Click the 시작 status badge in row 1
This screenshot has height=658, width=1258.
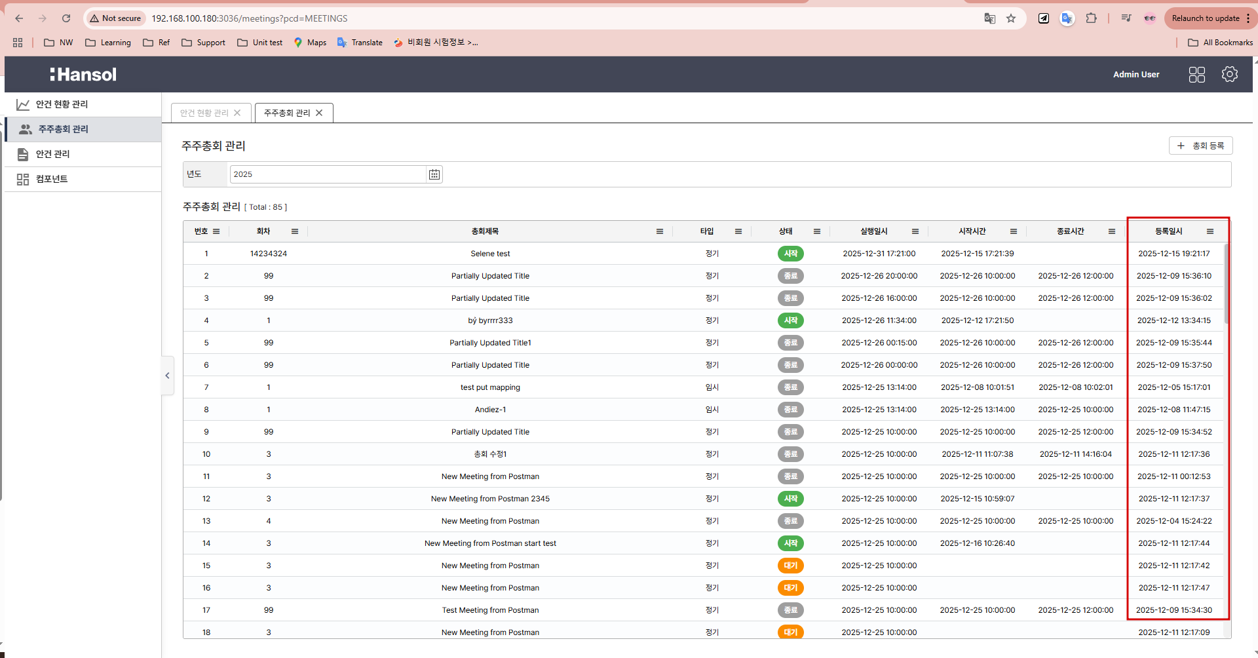click(791, 254)
